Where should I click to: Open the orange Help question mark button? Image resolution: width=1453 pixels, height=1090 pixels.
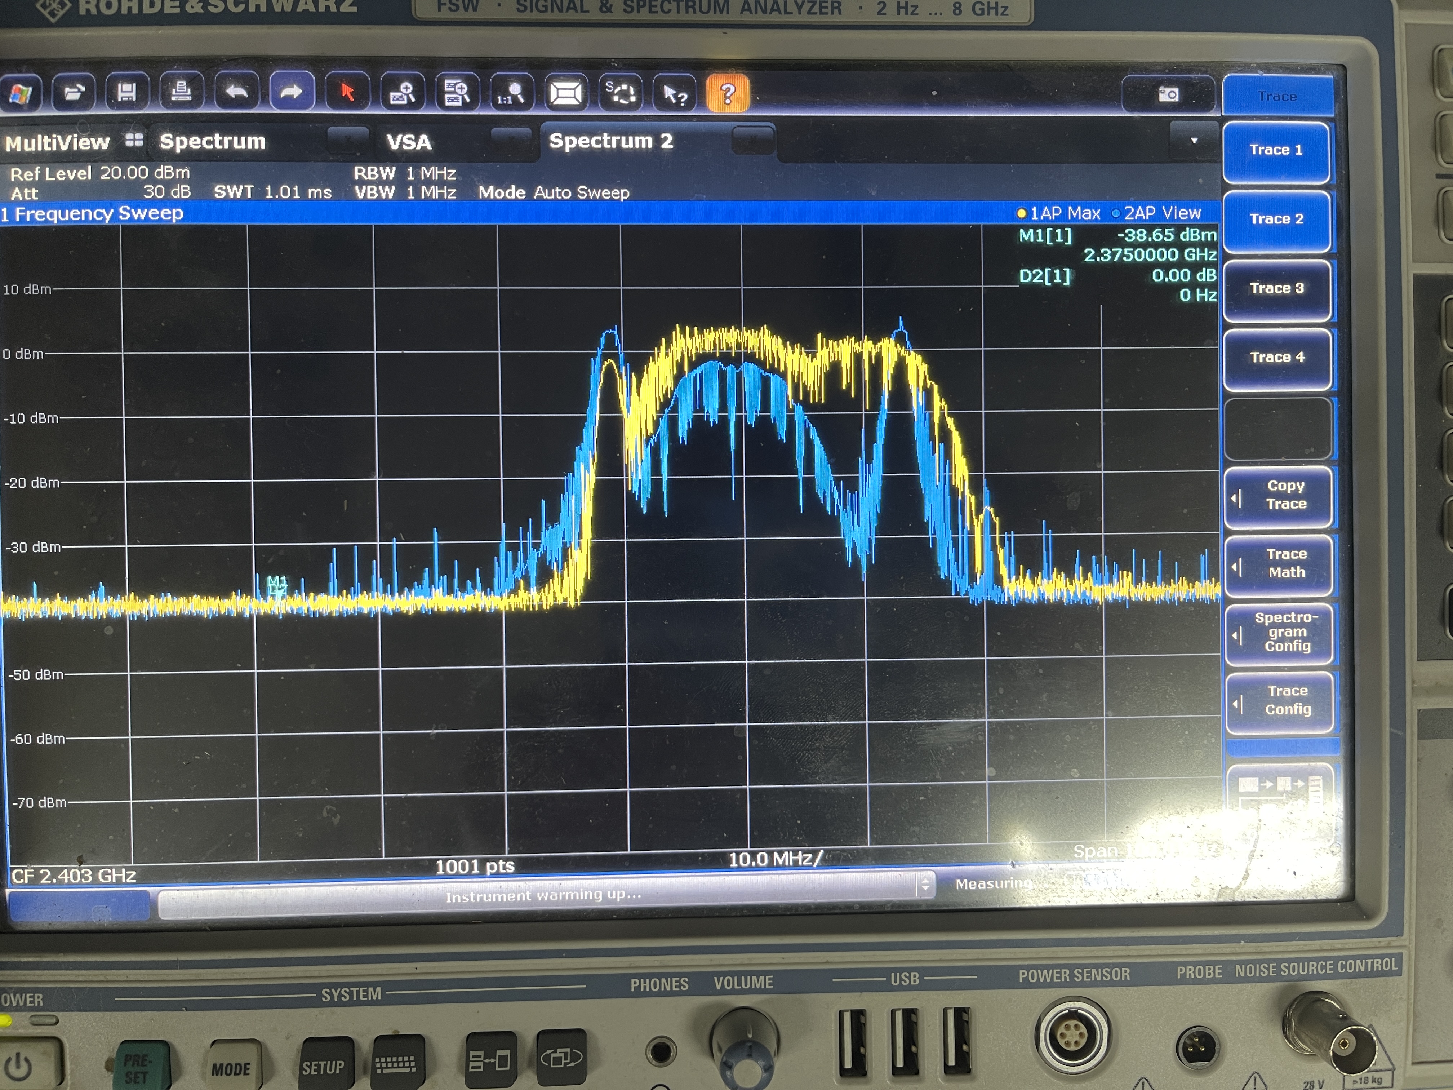(x=728, y=93)
